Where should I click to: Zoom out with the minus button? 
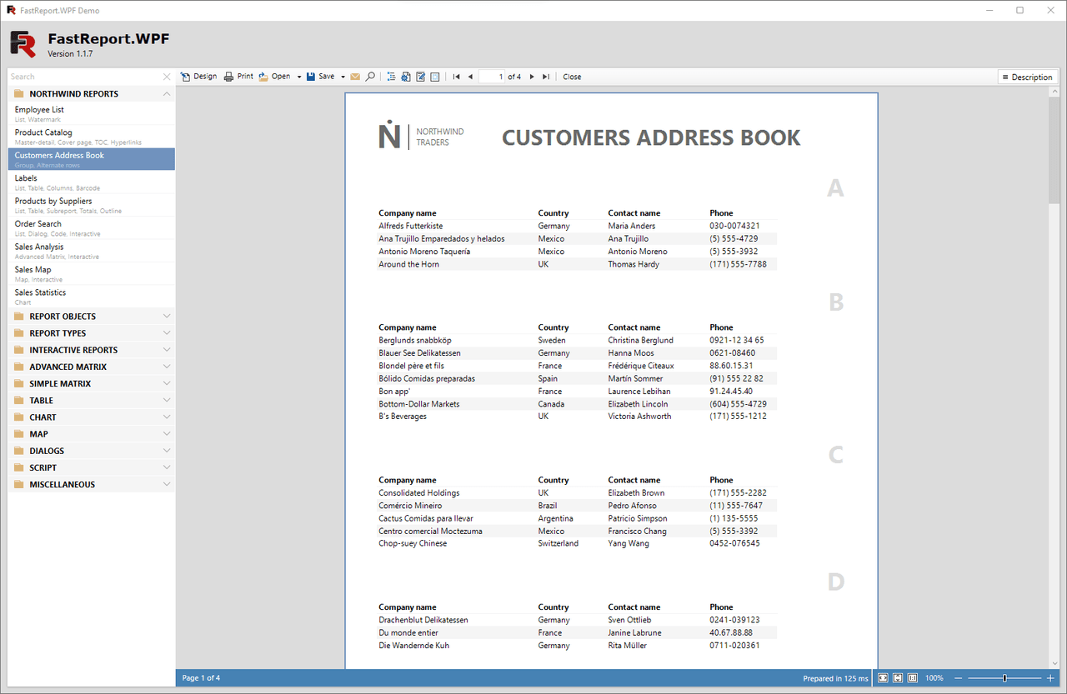(x=959, y=678)
